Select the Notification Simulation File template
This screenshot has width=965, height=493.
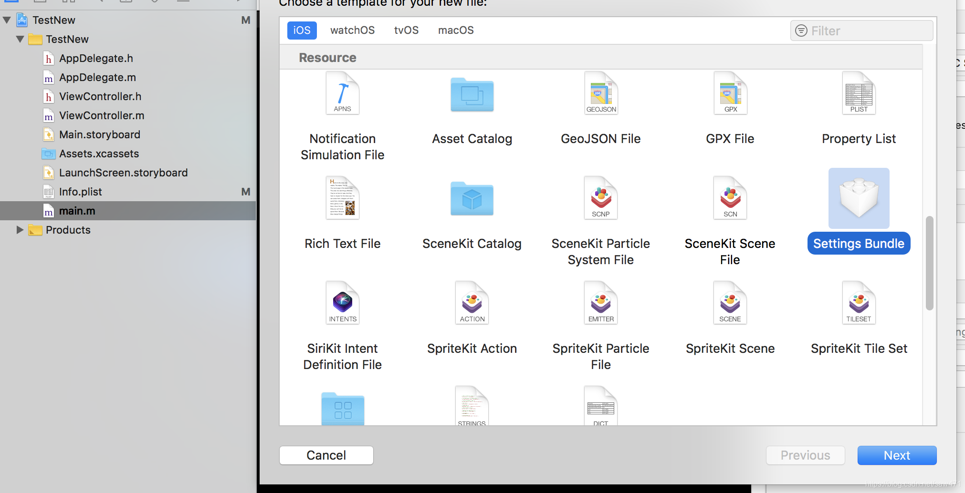click(342, 117)
